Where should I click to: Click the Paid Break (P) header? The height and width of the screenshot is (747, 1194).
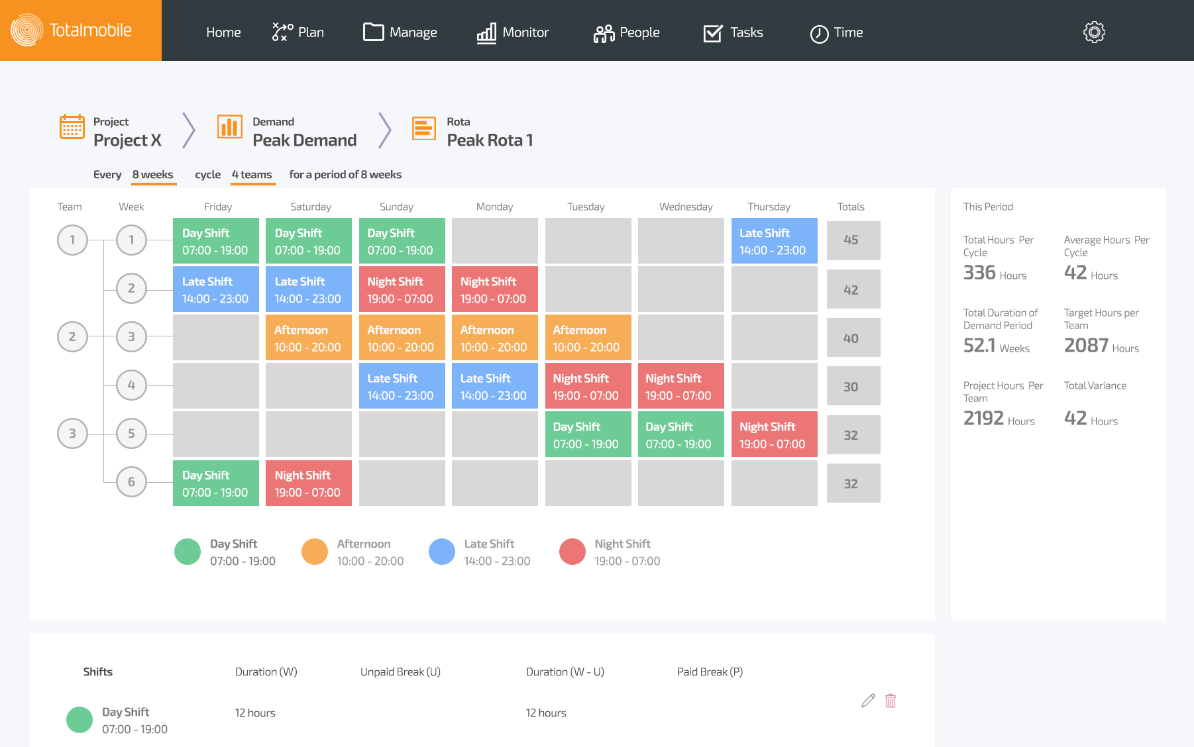tap(710, 672)
